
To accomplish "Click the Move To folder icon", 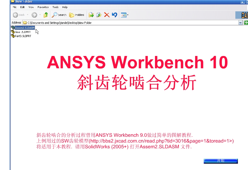I will (91, 15).
